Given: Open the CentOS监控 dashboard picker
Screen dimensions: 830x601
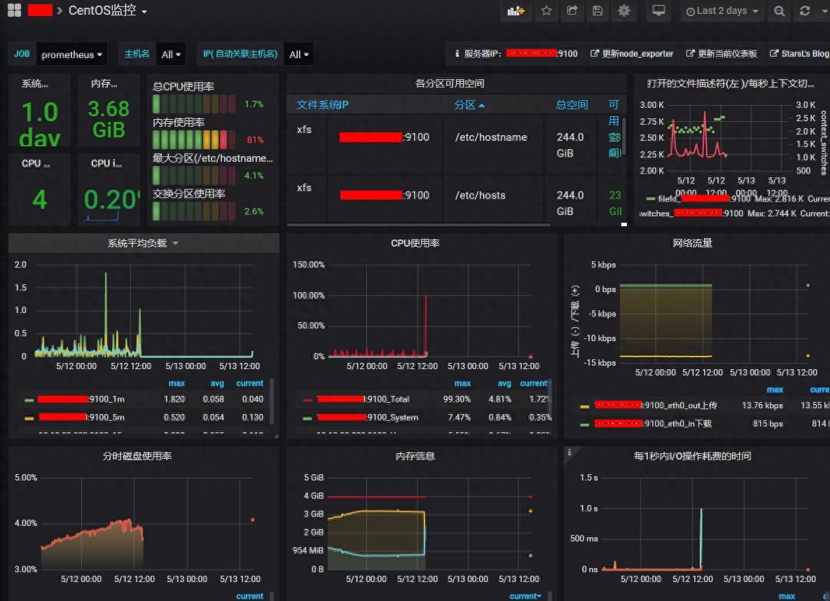Looking at the screenshot, I should 107,11.
